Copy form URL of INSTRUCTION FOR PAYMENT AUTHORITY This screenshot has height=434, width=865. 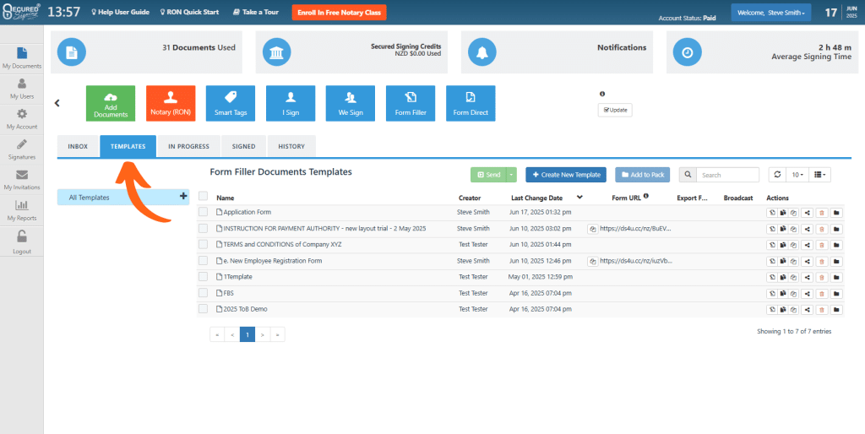point(592,228)
